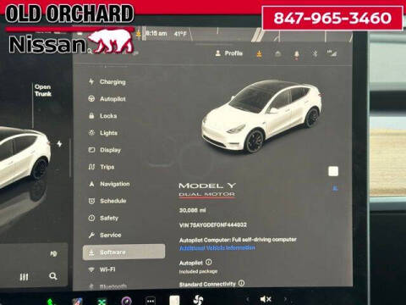Tap the charge port bolt icon beside the car
This screenshot has height=305, width=406.
click(59, 144)
